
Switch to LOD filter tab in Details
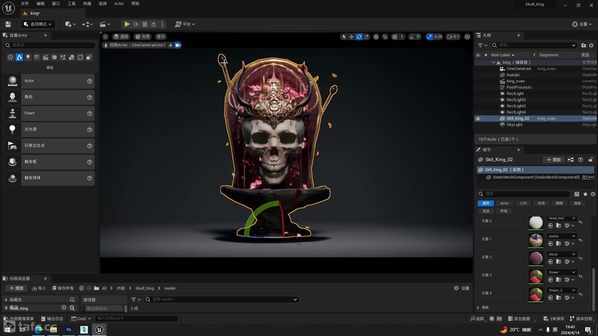(x=523, y=203)
